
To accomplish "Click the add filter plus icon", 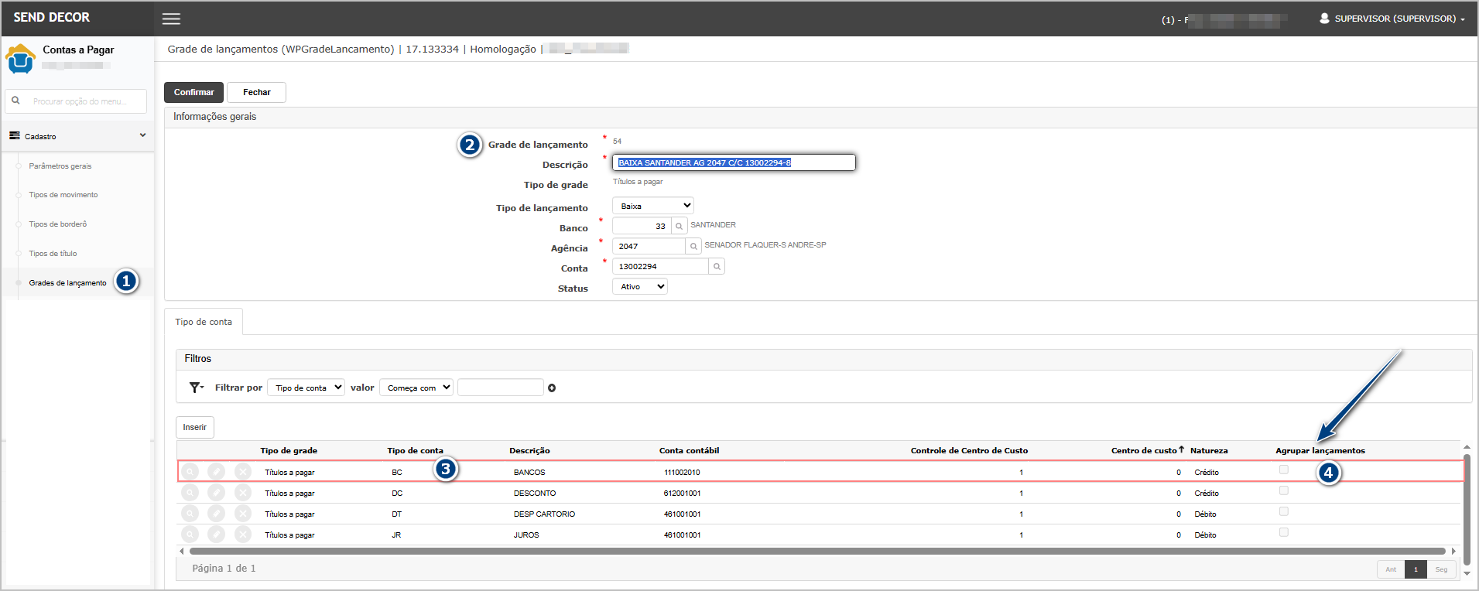I will 552,388.
